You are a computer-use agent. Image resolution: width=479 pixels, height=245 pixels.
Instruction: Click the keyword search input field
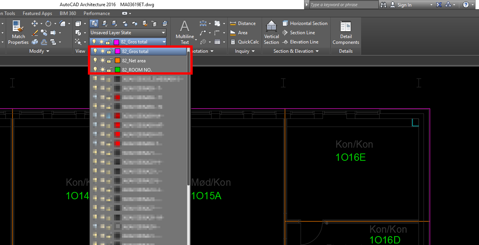[344, 5]
